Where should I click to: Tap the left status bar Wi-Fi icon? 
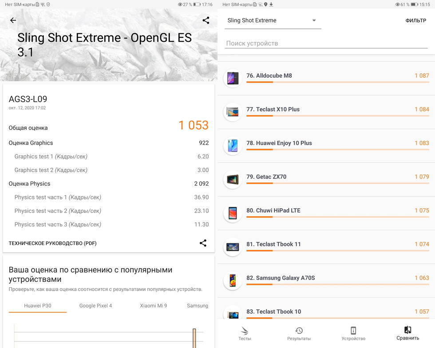point(43,4)
